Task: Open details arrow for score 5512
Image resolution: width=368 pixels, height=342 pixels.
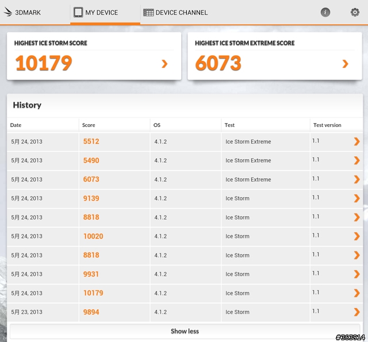Action: point(356,141)
